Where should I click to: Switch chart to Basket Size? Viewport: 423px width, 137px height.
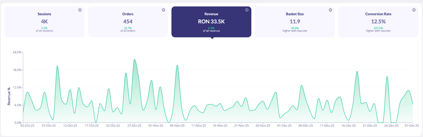coord(295,22)
